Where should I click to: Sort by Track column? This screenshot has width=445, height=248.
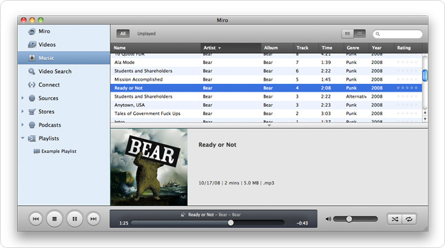[306, 48]
